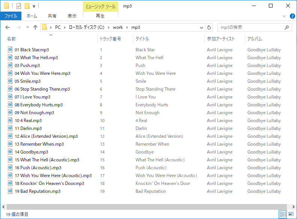Go back with the back arrow
This screenshot has height=219, width=297.
pos(8,27)
